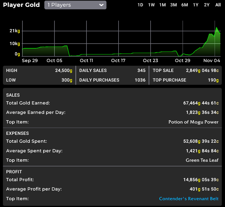Click the Green Tea Leaf item
This screenshot has width=225, height=207.
202,160
